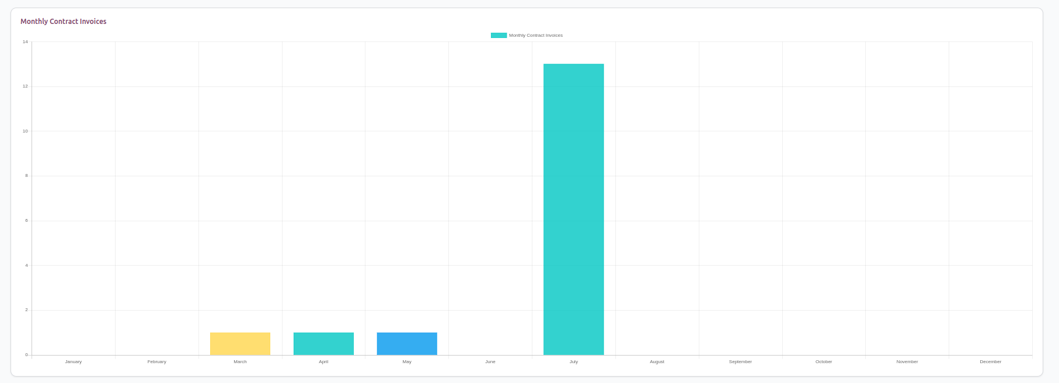
Task: Click the y-axis value 0
Action: [26, 355]
